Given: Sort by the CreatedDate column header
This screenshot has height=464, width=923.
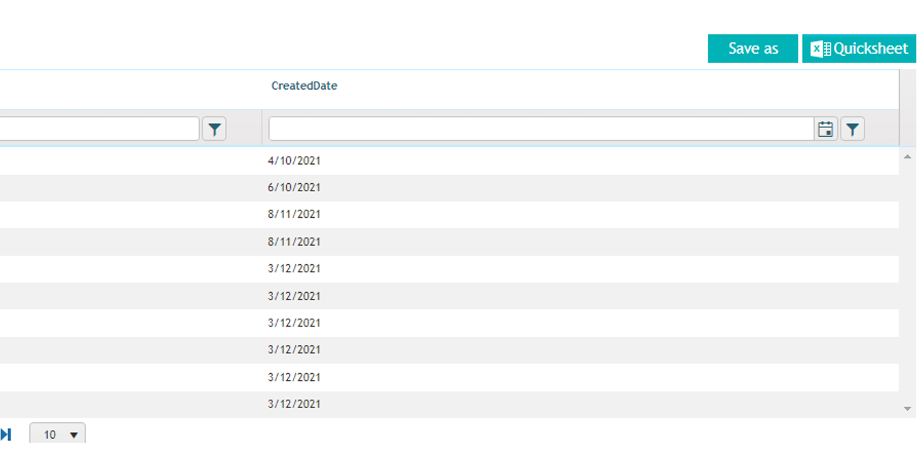Looking at the screenshot, I should point(304,86).
